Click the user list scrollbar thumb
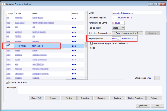167x111 pixels. pos(86,45)
